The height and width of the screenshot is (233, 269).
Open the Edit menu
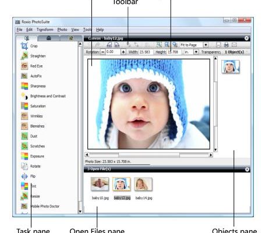click(29, 30)
